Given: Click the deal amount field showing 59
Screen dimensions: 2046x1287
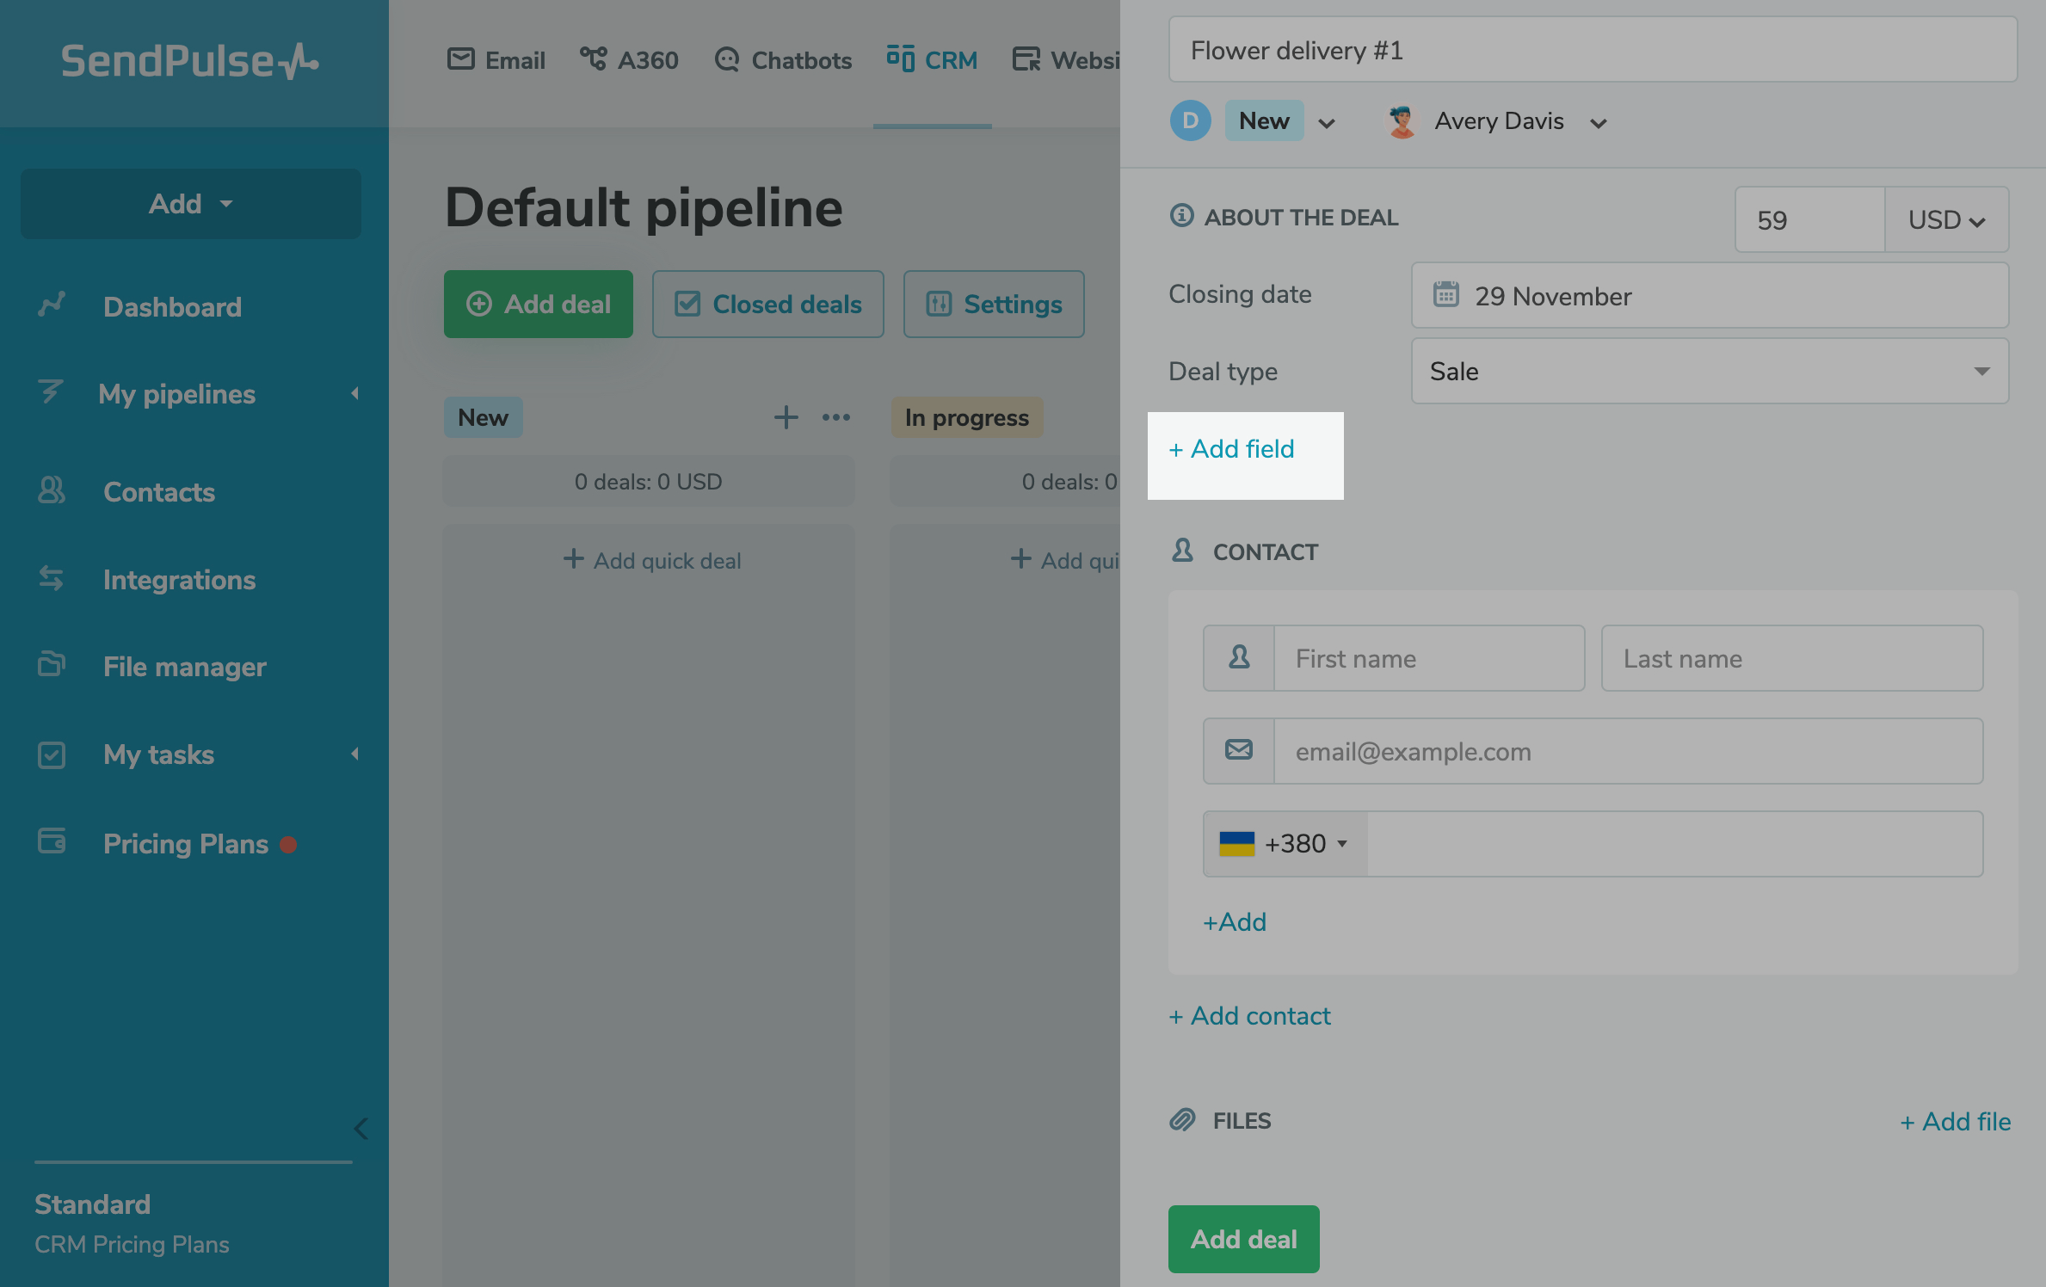Looking at the screenshot, I should [x=1809, y=220].
